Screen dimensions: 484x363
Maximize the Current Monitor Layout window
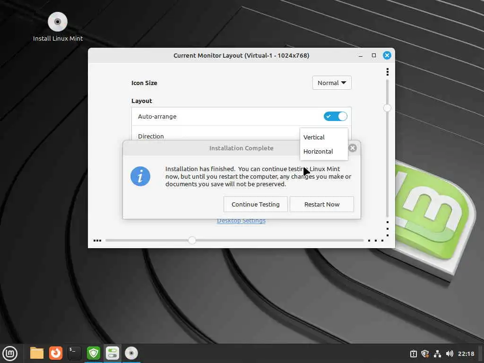click(374, 56)
